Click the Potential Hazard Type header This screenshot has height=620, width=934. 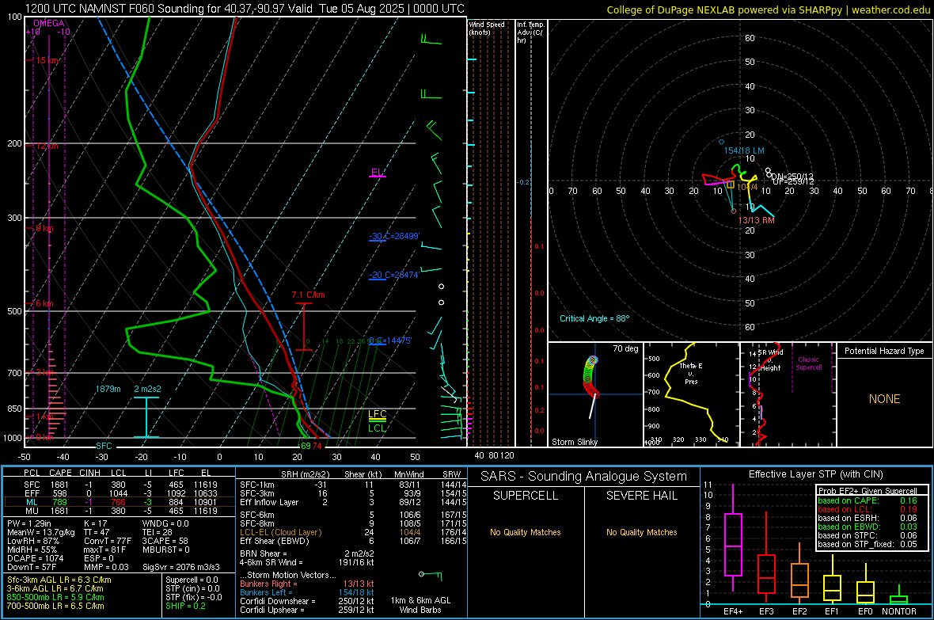pos(885,351)
